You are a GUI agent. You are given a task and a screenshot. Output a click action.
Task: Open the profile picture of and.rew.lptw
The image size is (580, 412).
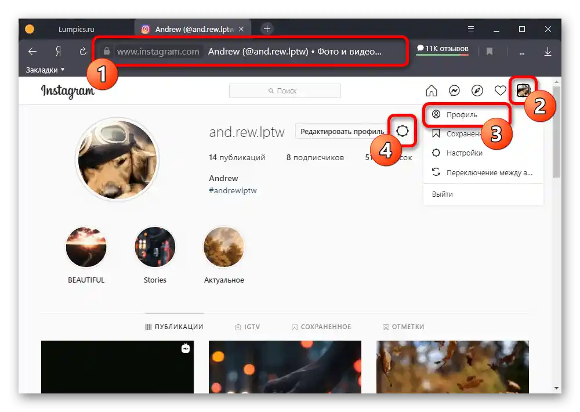(117, 159)
